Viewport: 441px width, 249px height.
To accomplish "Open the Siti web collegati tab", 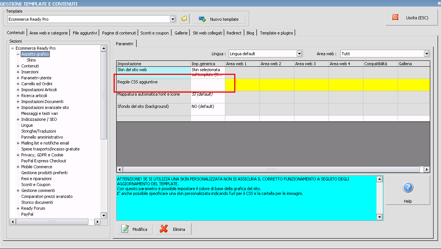I will coord(207,33).
